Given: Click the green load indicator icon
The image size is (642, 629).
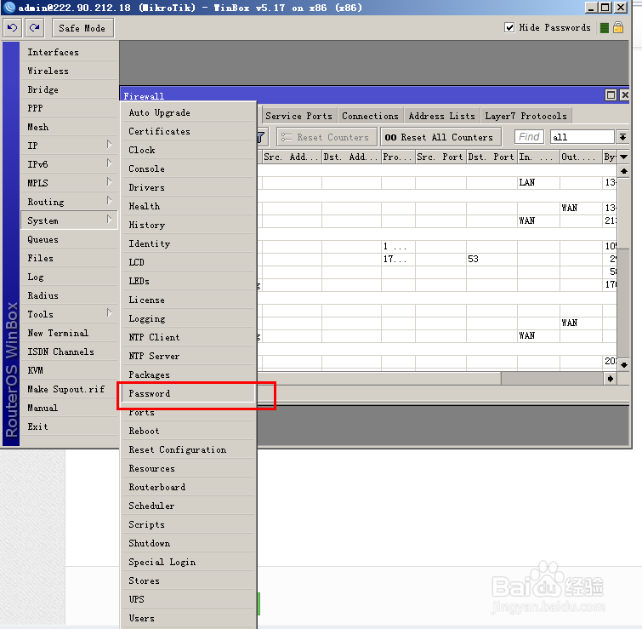Looking at the screenshot, I should 604,28.
